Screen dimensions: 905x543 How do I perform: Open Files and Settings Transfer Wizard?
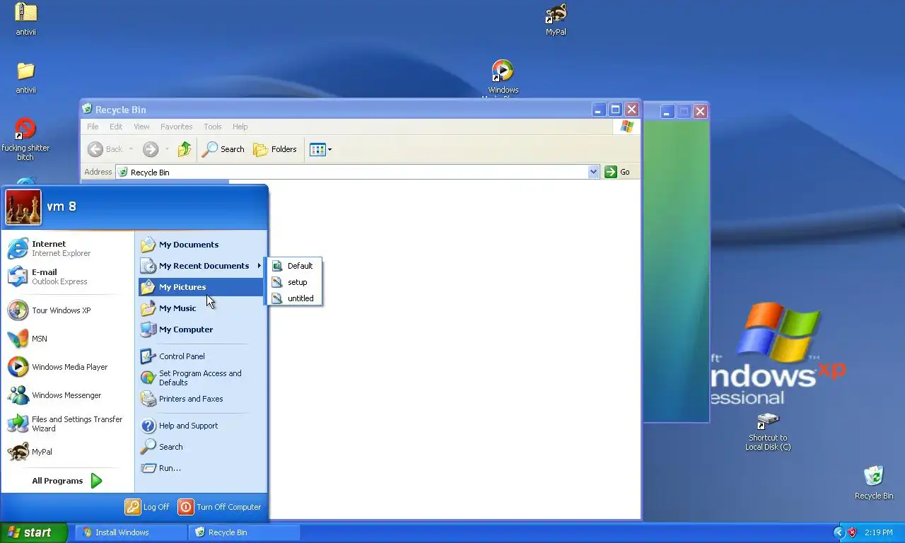(x=67, y=424)
